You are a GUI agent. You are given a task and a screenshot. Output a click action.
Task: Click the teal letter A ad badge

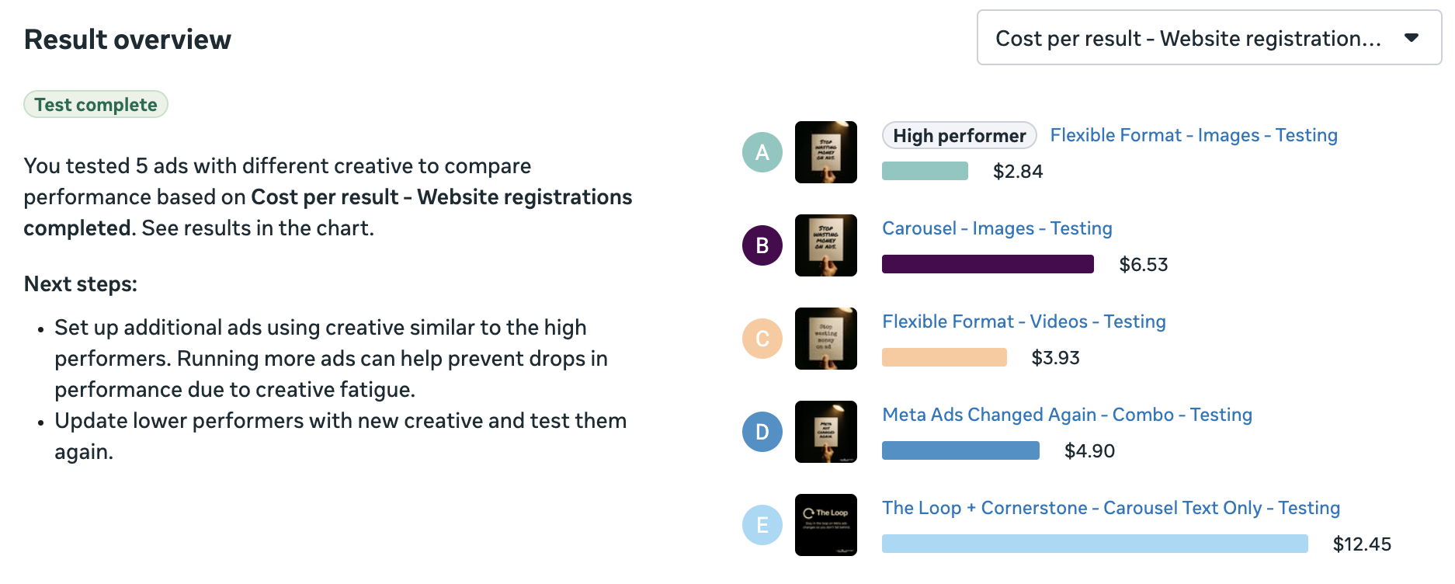(762, 152)
